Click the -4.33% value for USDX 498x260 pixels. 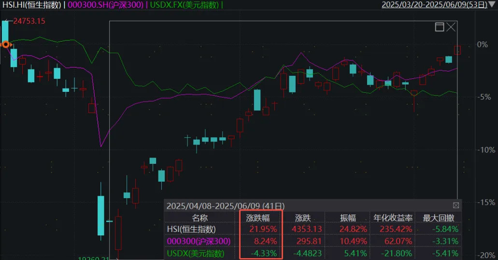click(264, 253)
